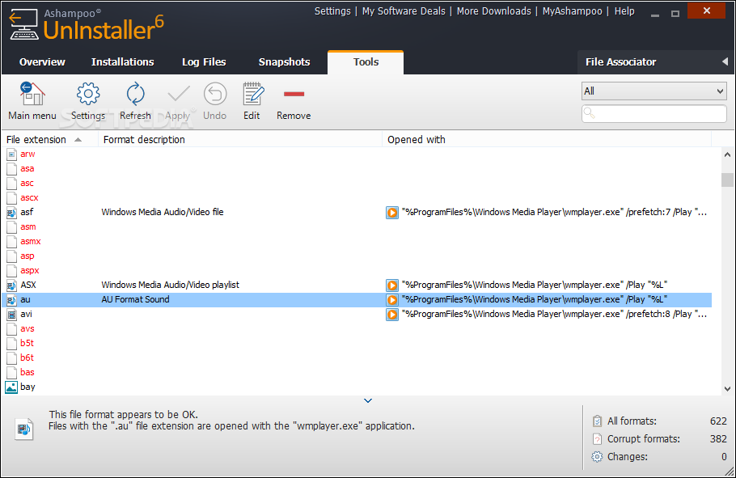This screenshot has width=736, height=478.
Task: Edit the selected file association
Action: 253,101
